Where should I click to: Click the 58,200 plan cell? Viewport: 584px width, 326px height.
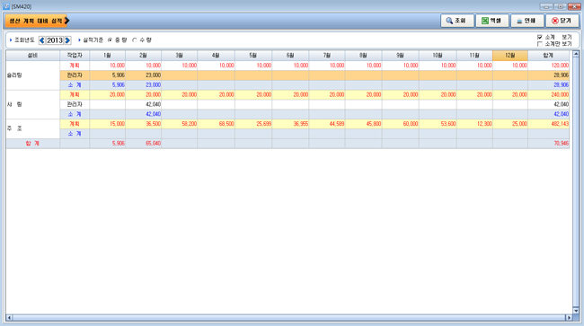180,124
